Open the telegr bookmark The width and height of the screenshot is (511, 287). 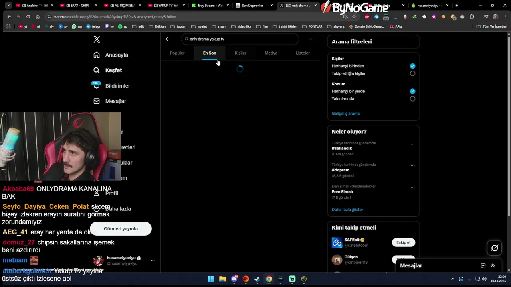(93, 26)
